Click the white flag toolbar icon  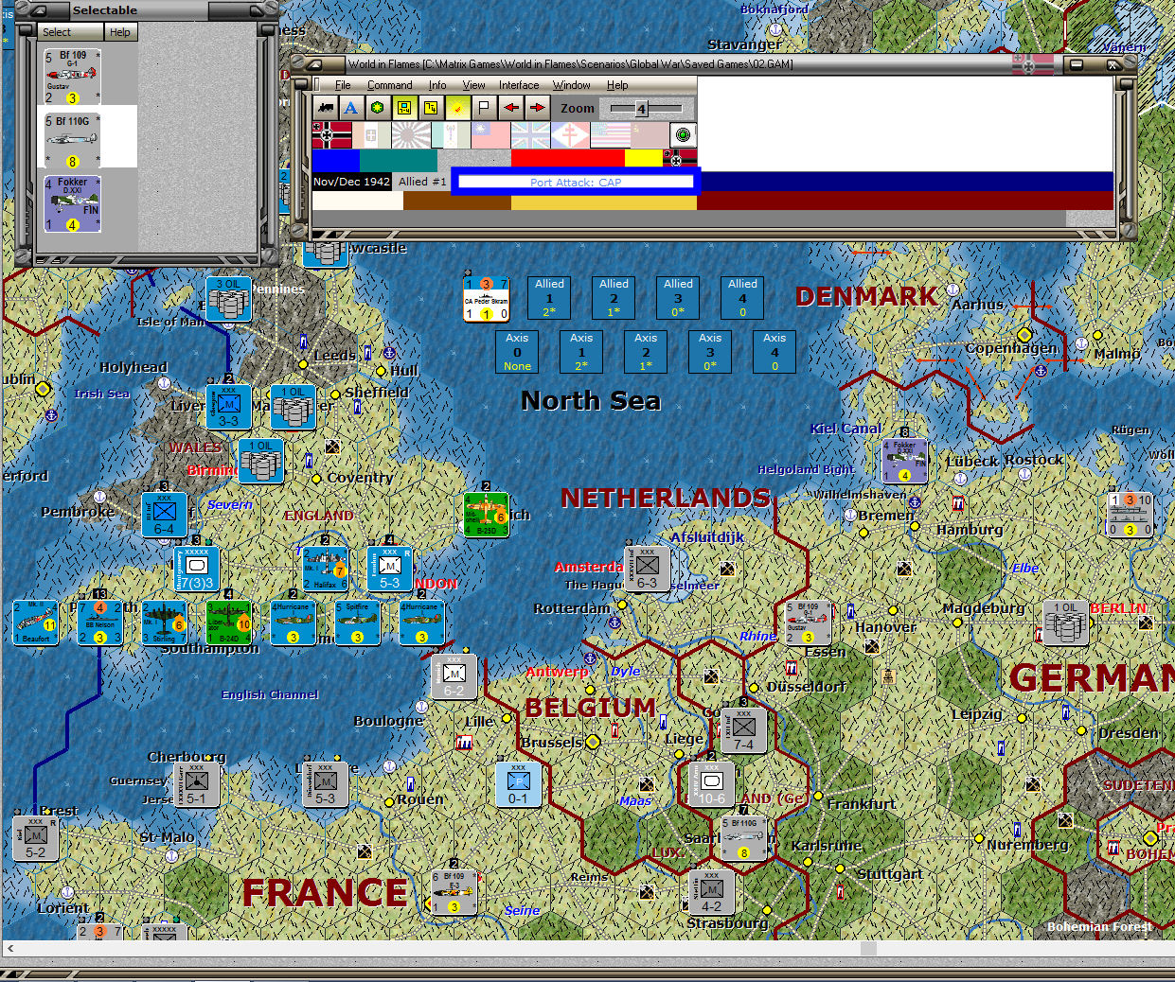coord(484,108)
